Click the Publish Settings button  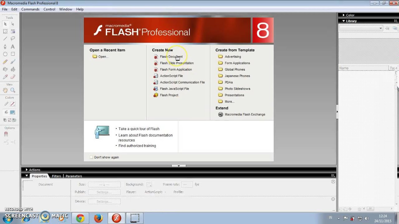tap(104, 192)
